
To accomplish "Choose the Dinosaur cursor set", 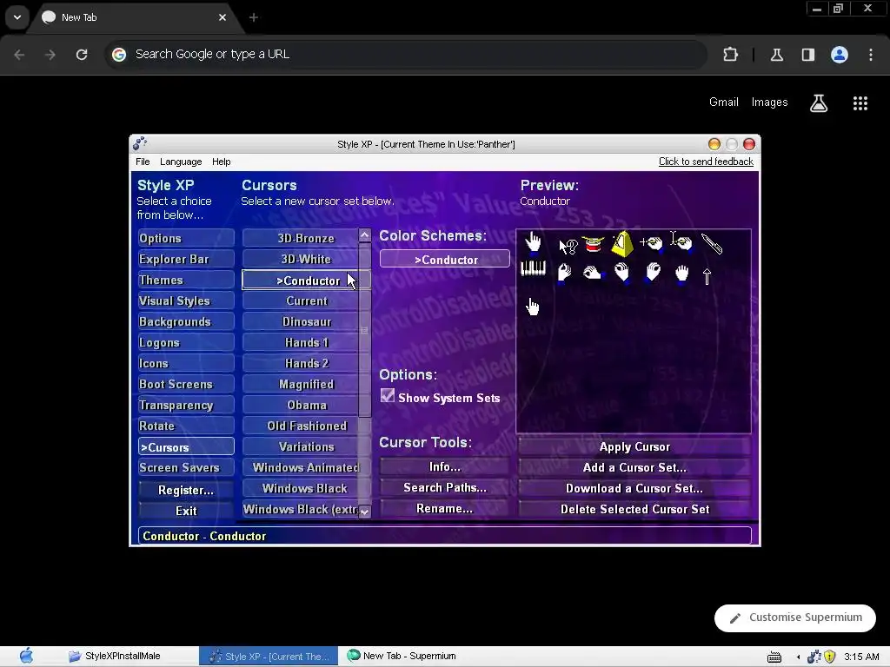I will [x=301, y=321].
